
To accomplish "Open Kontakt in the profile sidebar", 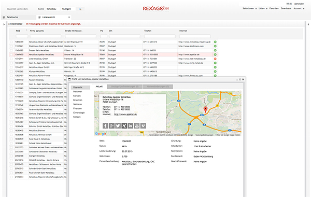I will 77,96.
